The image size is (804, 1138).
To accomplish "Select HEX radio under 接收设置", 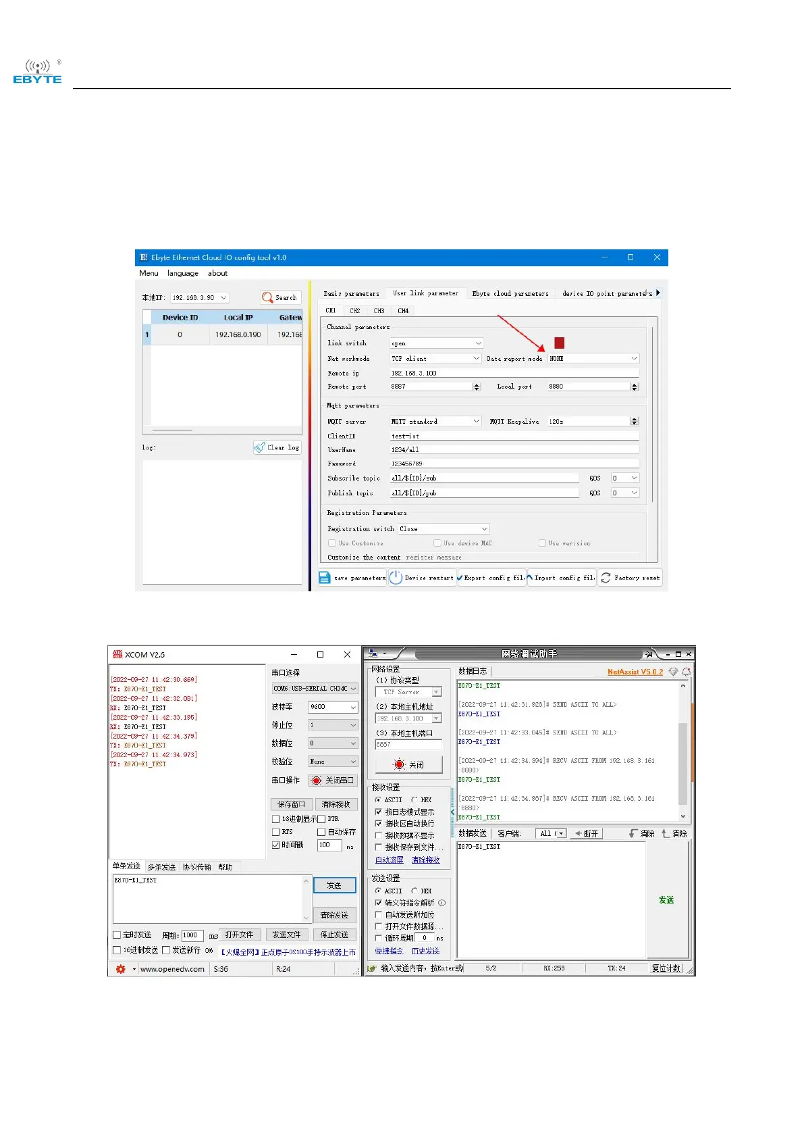I will [x=414, y=800].
